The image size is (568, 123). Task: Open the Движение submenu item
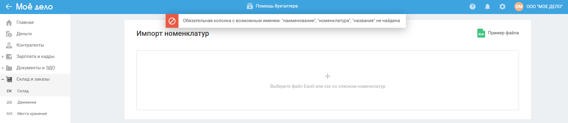point(27,102)
